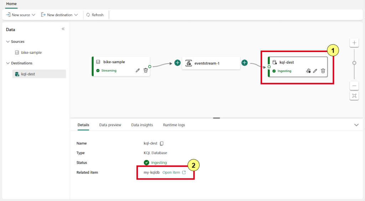Image resolution: width=365 pixels, height=201 pixels.
Task: Zoom in on the canvas
Action: (354, 42)
